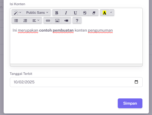This screenshot has width=152, height=115.
Task: Insert an ordered numbered list
Action: click(x=25, y=20)
